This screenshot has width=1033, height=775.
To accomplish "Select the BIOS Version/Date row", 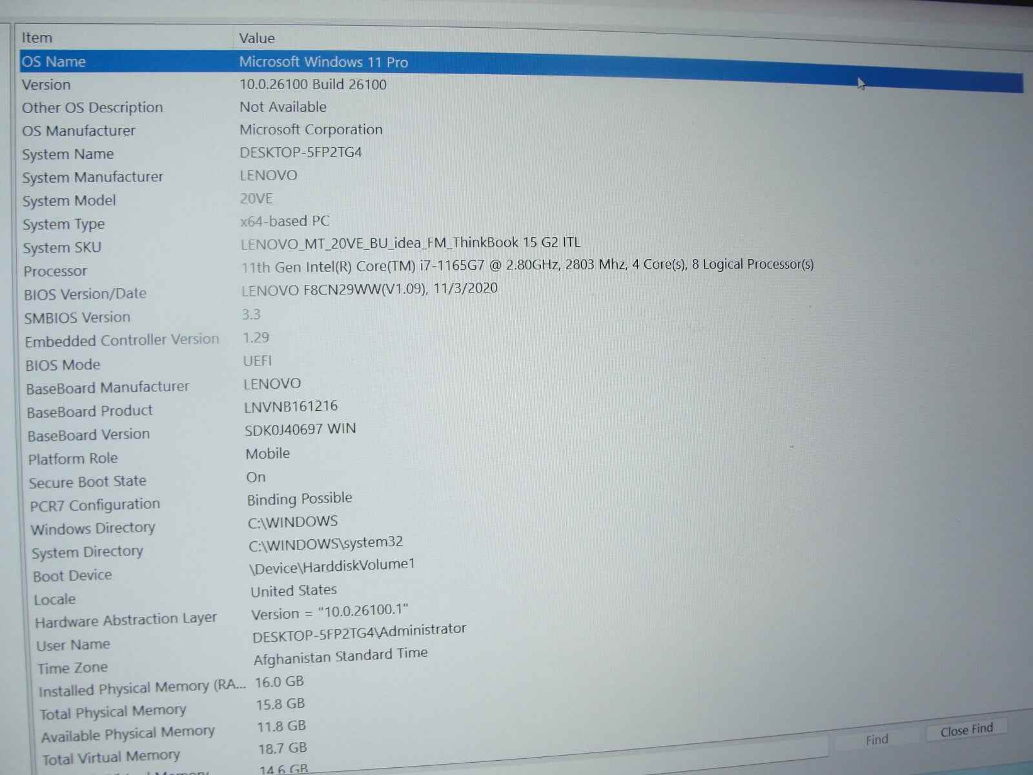I will (85, 294).
